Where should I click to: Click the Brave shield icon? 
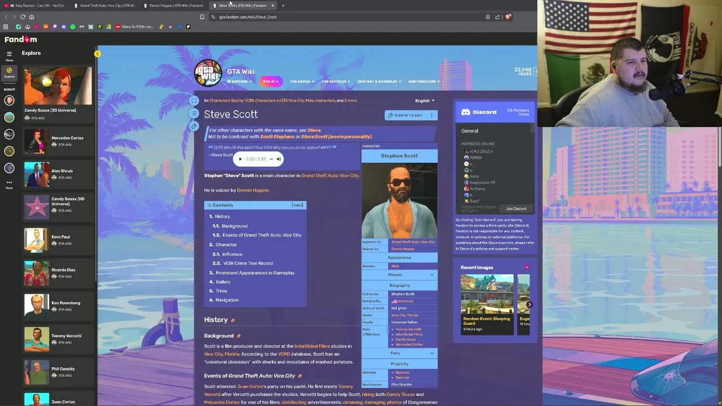(x=508, y=17)
